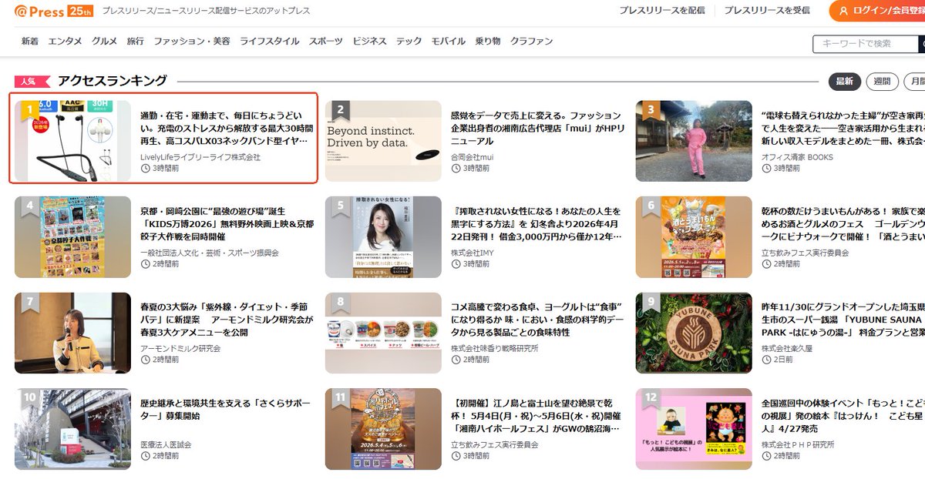
Task: Open rank 9 YUBUNE SAUNA PARK thumbnail
Action: point(694,333)
